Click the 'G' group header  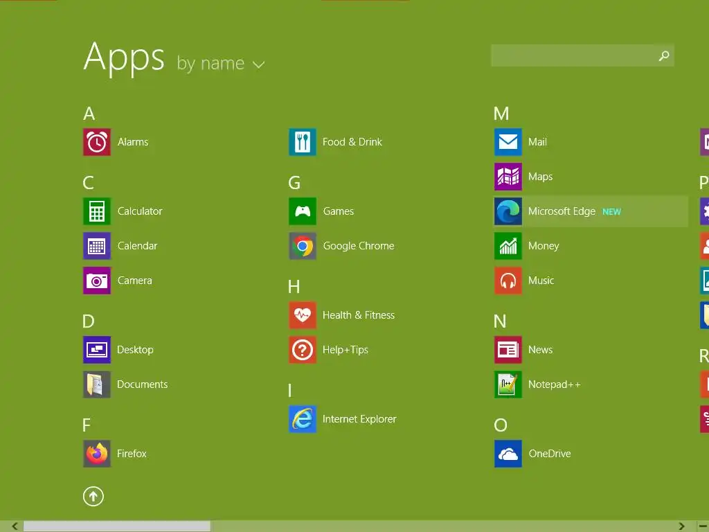294,183
